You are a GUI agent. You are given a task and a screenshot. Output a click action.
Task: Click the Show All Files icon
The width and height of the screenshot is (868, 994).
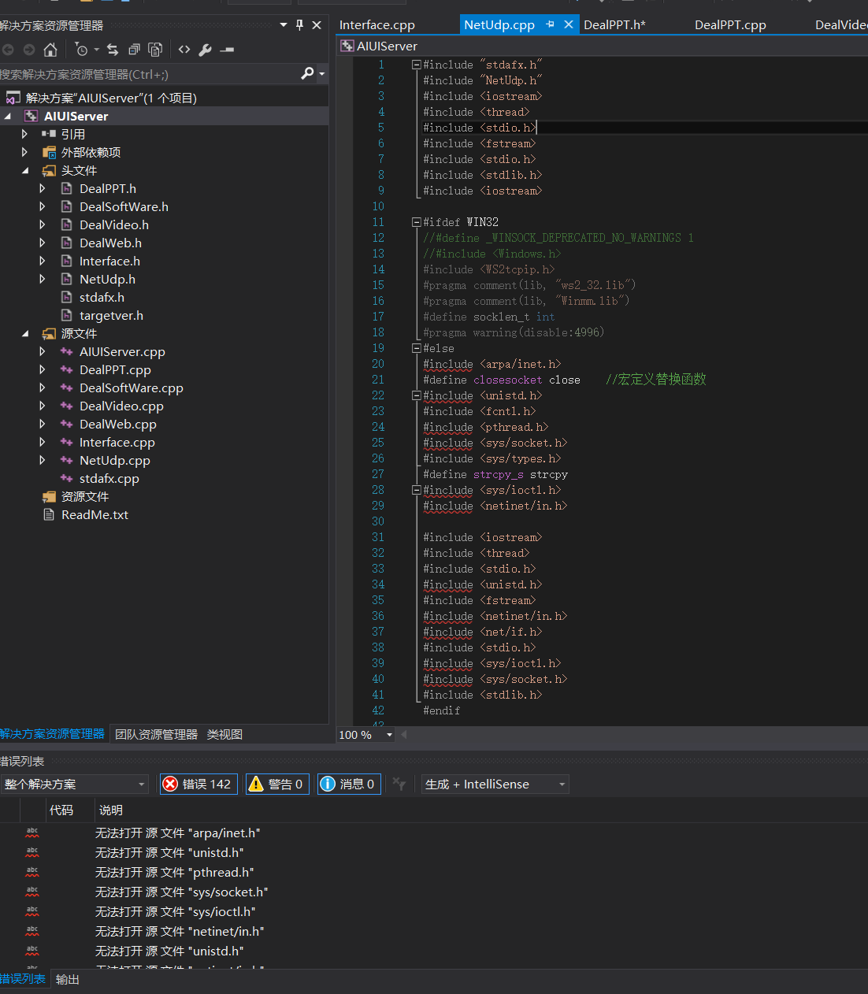(155, 50)
